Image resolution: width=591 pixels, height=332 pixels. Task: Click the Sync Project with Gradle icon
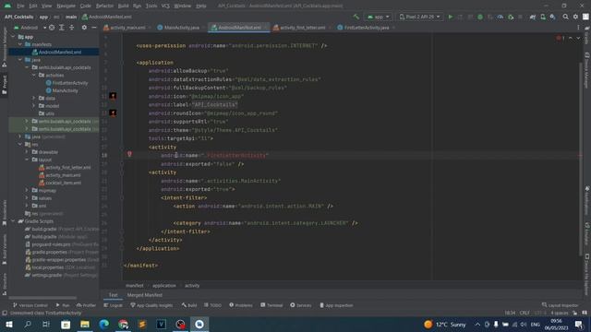533,17
